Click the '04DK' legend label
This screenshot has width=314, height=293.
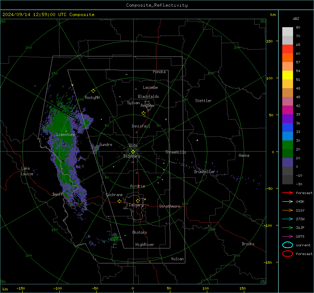click(300, 202)
